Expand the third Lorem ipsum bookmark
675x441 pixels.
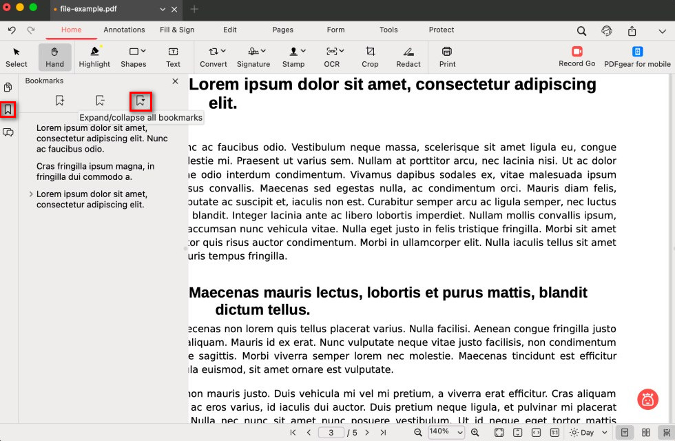point(31,194)
